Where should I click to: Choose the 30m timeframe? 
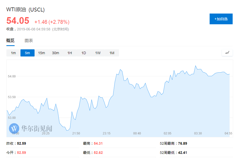[x=56, y=53]
